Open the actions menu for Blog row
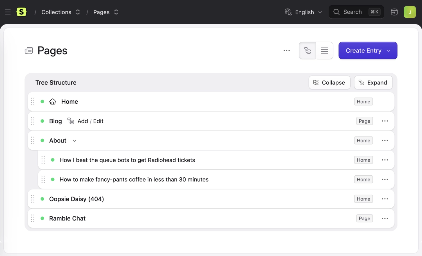Screen dimensions: 422x256 tap(385, 121)
